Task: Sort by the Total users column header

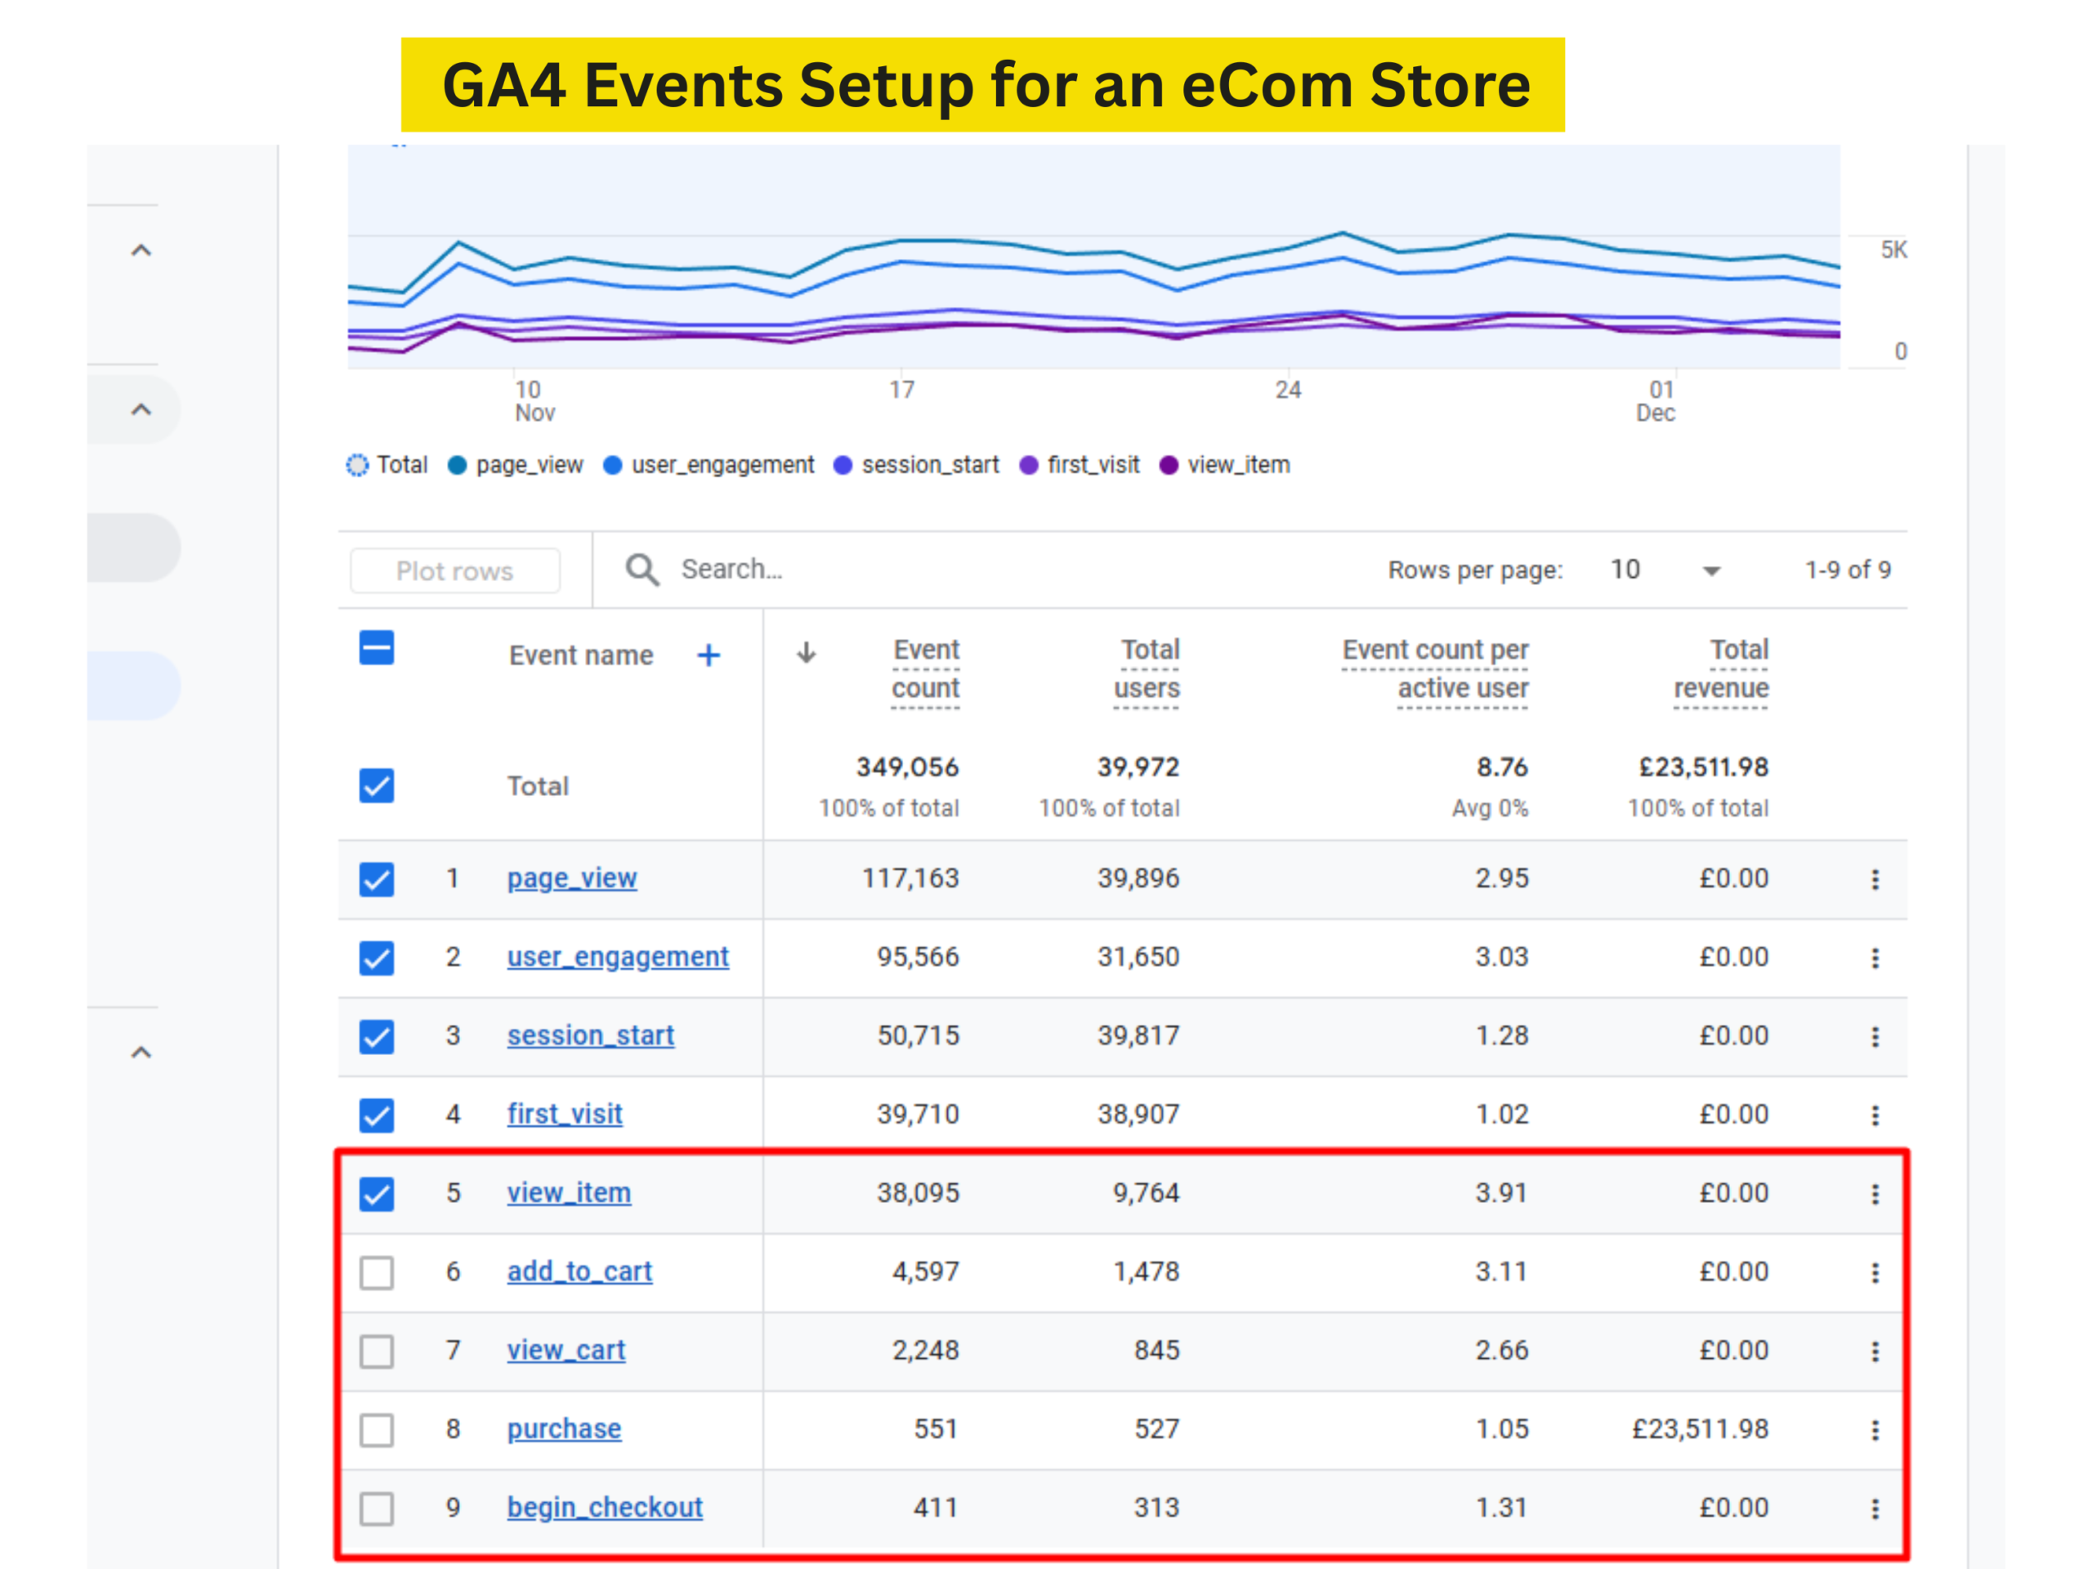Action: point(1147,668)
